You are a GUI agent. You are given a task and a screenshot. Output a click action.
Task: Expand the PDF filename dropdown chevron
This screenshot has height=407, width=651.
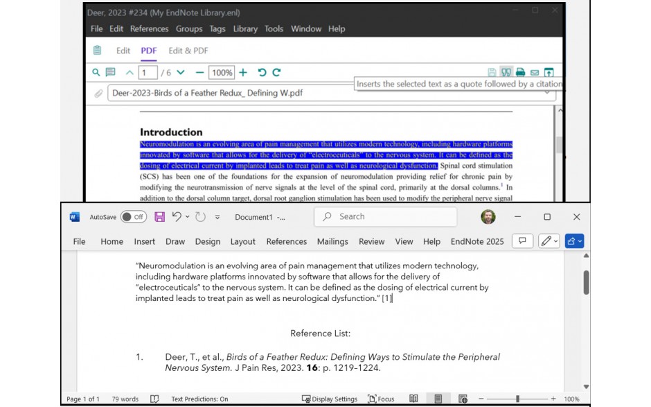coord(547,92)
